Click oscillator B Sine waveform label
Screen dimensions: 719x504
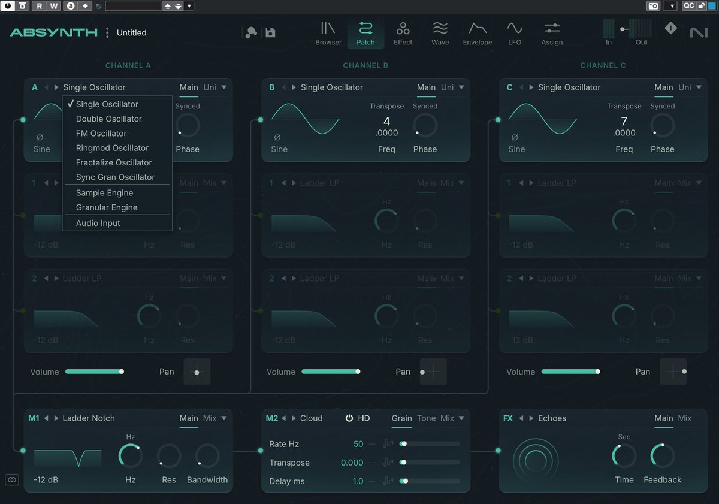coord(279,149)
